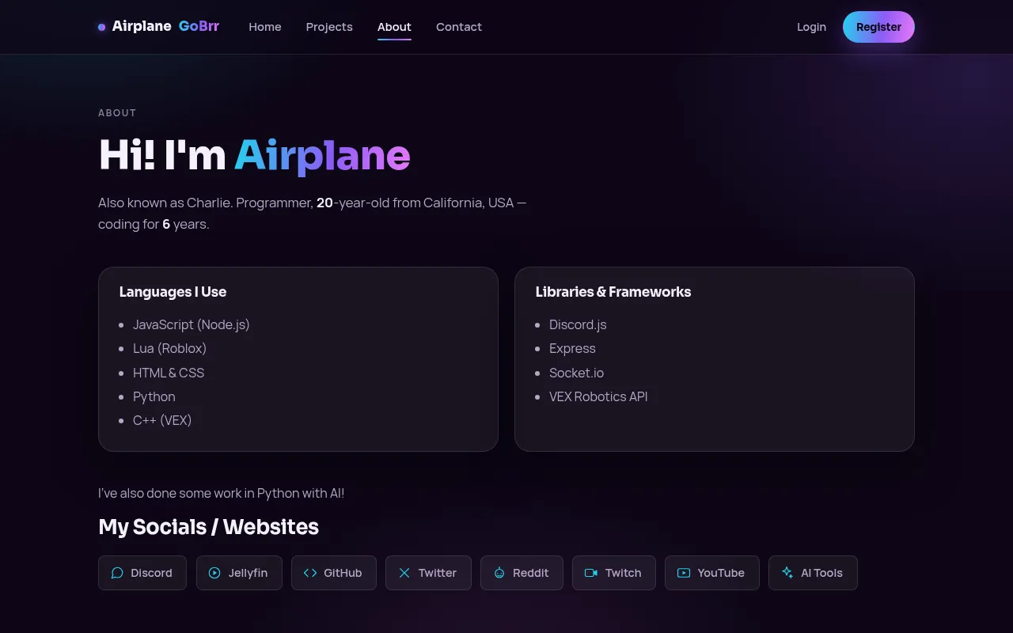
Task: Click the "Libraries & Frameworks" card heading
Action: pos(613,292)
